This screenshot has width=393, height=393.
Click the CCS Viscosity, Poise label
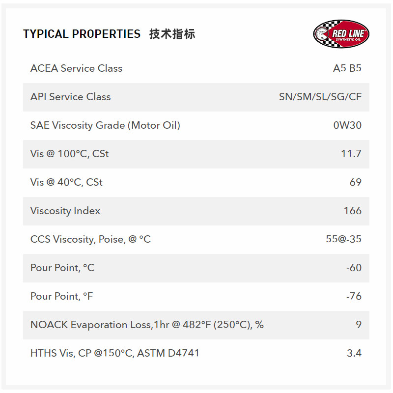pyautogui.click(x=90, y=239)
